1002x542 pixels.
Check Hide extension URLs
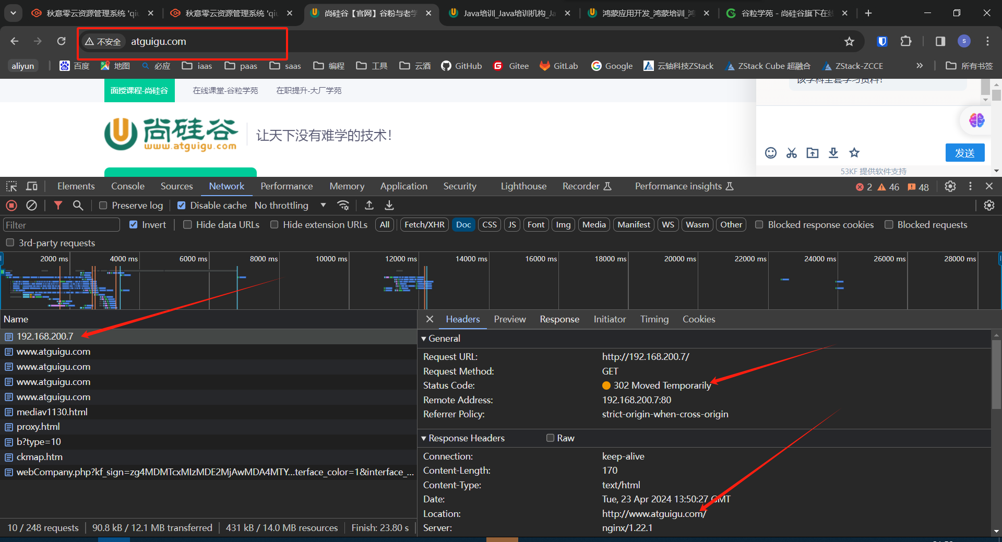point(274,225)
